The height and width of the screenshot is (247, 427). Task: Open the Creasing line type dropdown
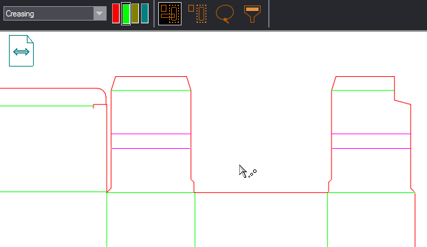pyautogui.click(x=55, y=14)
